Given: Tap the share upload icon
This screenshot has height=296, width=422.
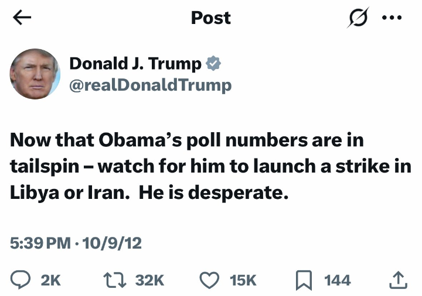Looking at the screenshot, I should (x=398, y=280).
